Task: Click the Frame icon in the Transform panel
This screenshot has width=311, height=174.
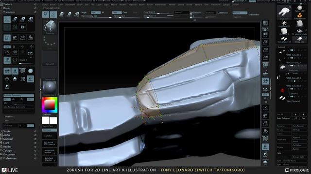Action: click(x=7, y=53)
